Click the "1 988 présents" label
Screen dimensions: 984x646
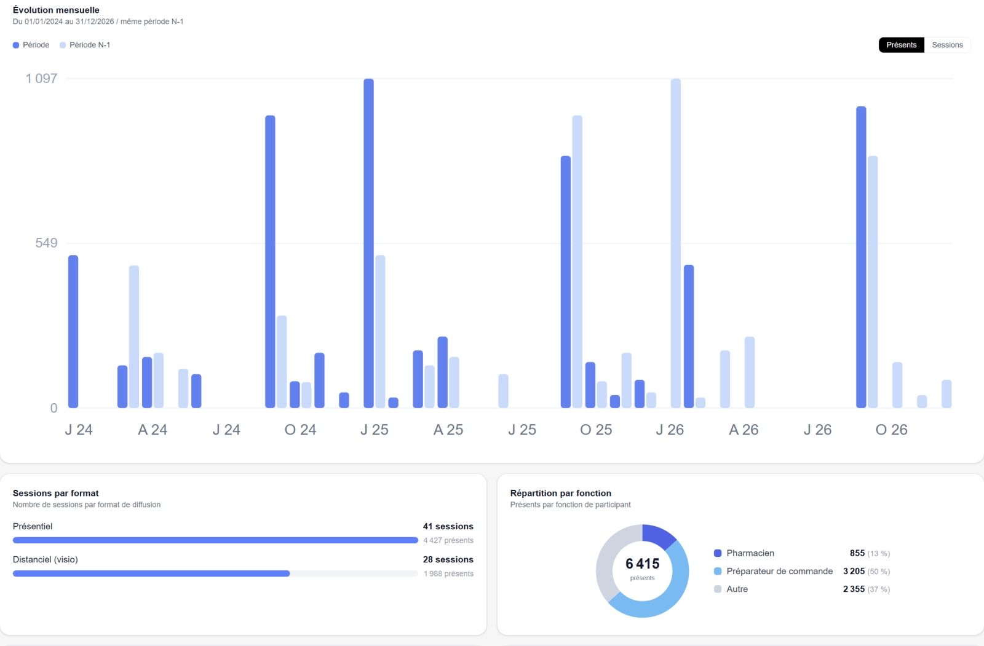click(x=448, y=573)
